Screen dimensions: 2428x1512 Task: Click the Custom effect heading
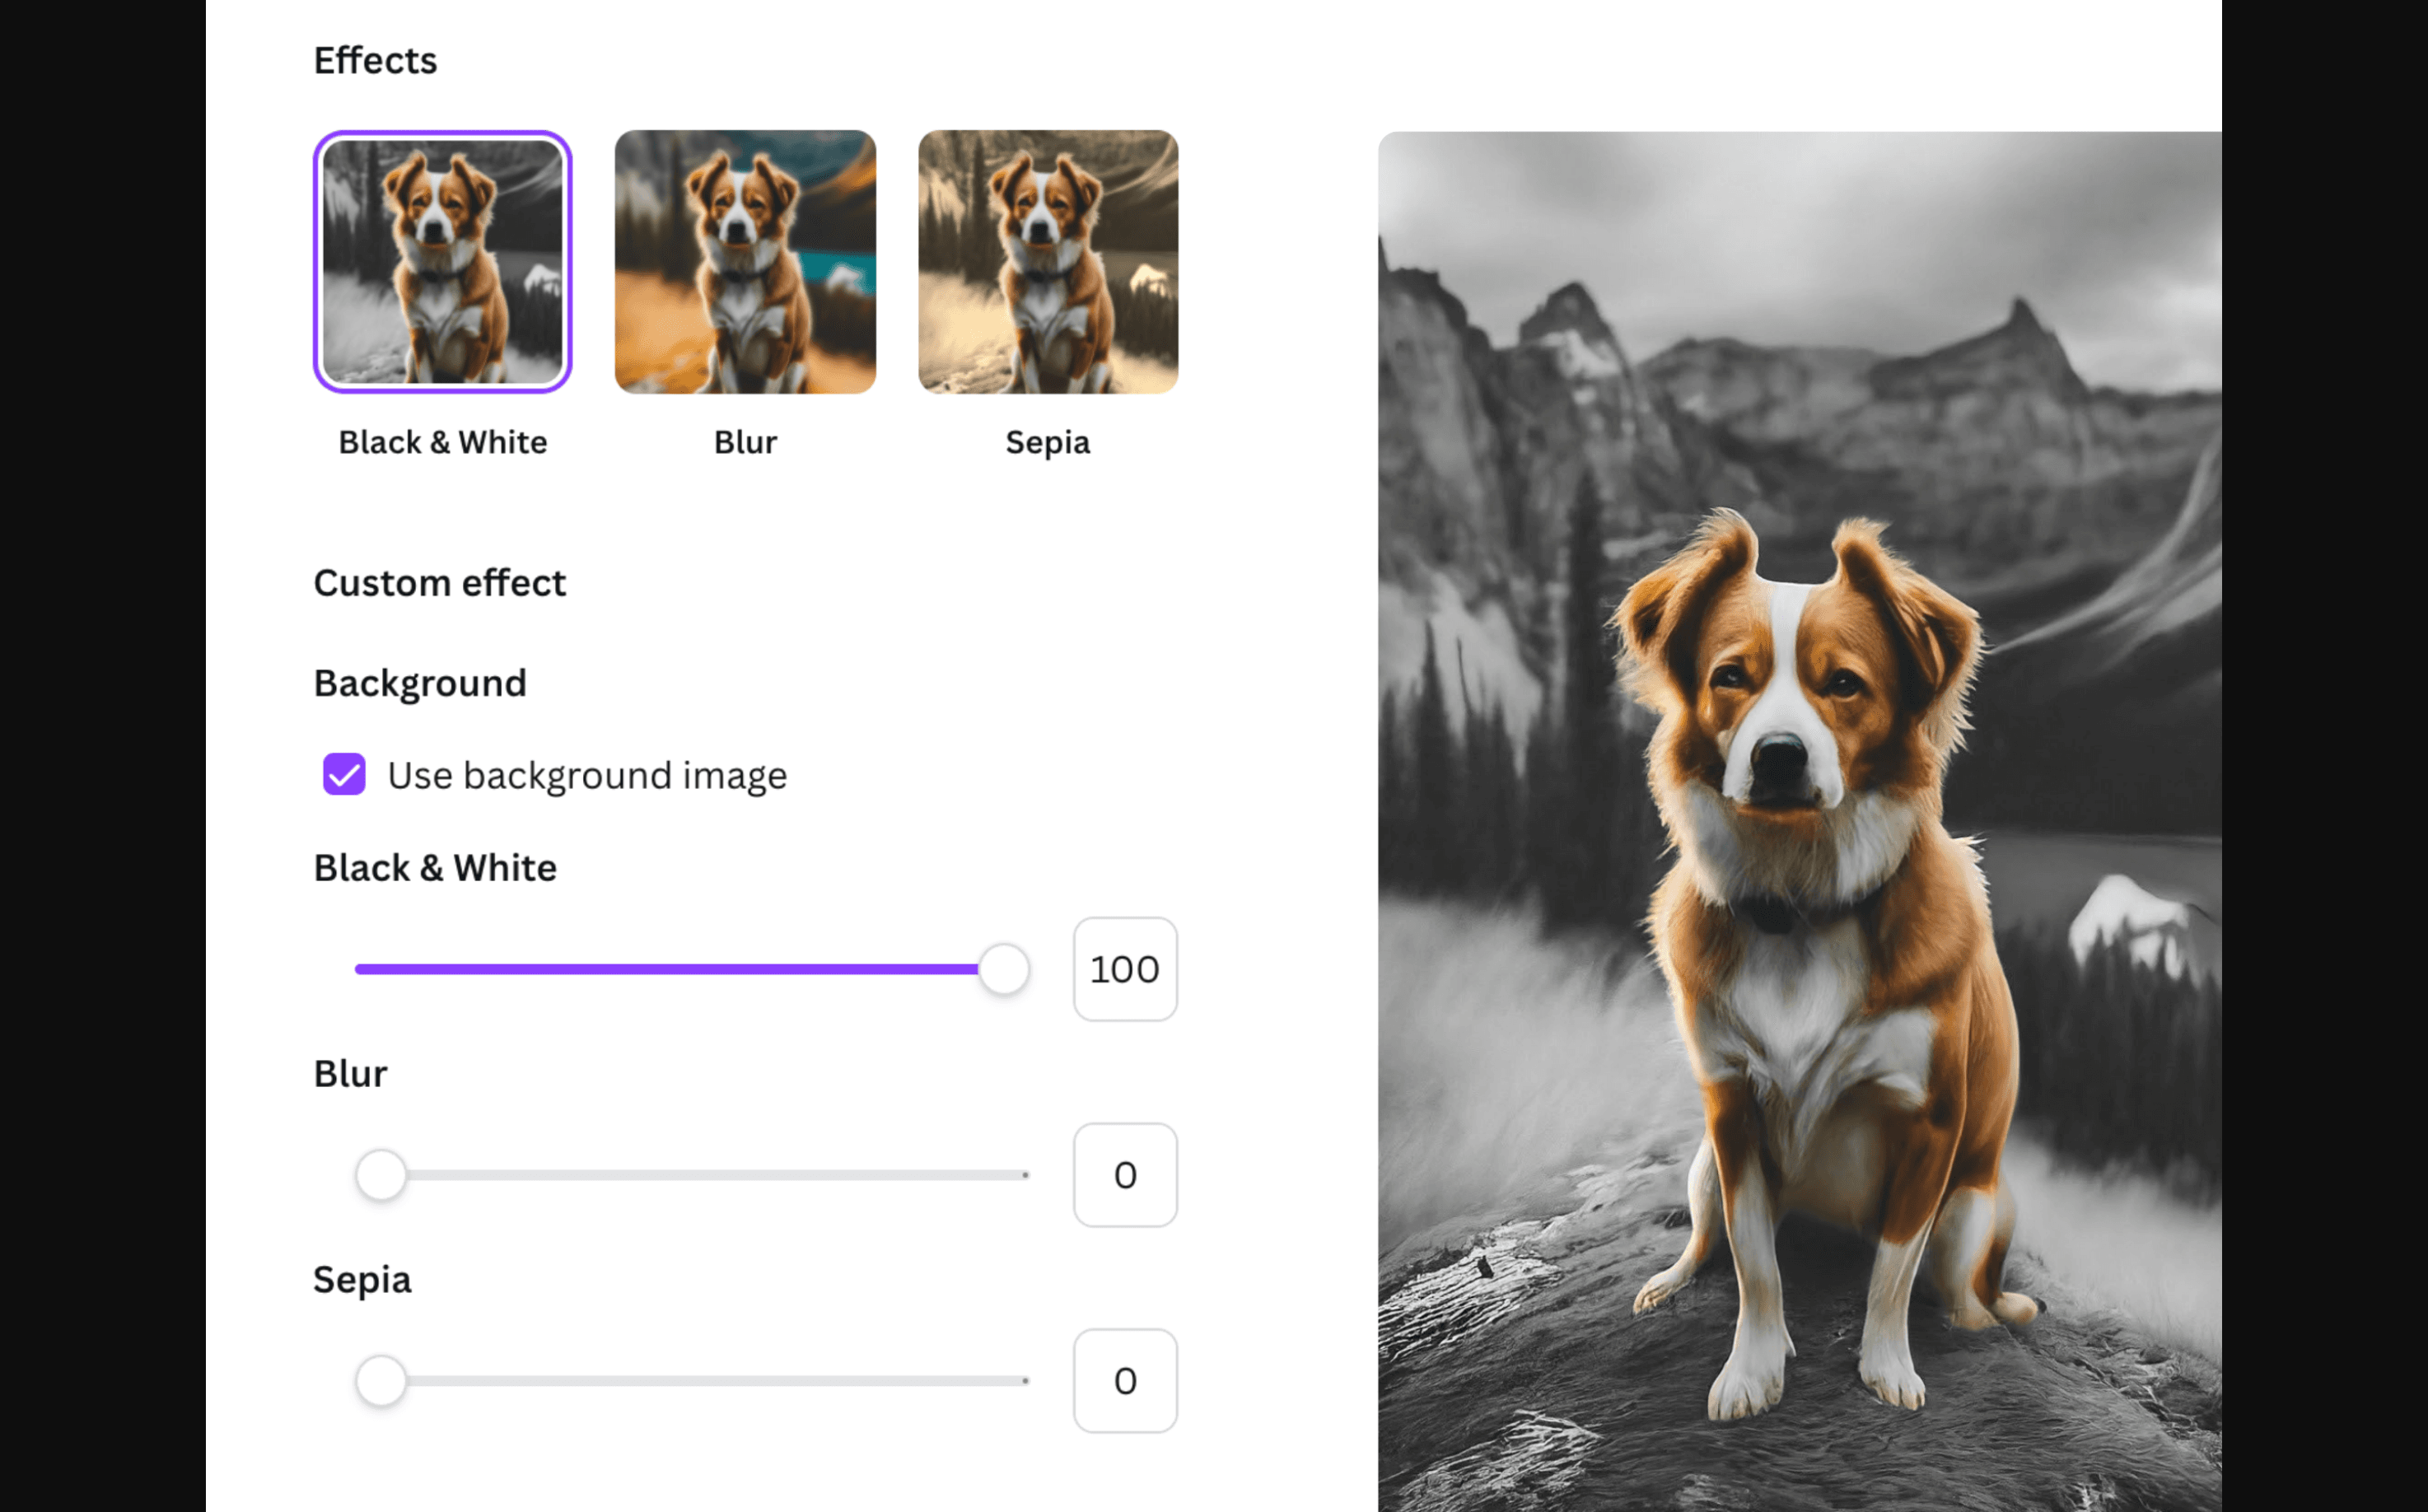coord(440,583)
